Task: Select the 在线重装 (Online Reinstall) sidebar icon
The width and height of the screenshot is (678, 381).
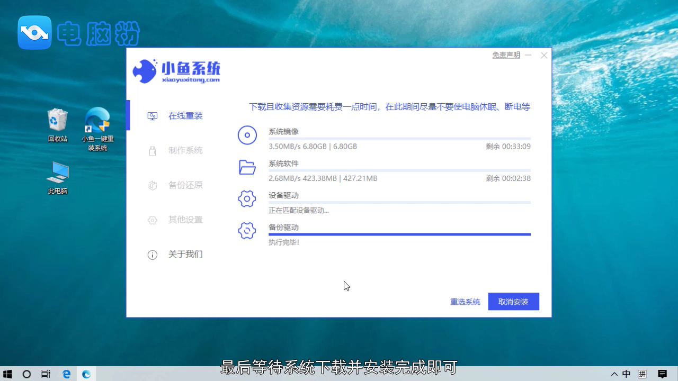Action: tap(153, 115)
